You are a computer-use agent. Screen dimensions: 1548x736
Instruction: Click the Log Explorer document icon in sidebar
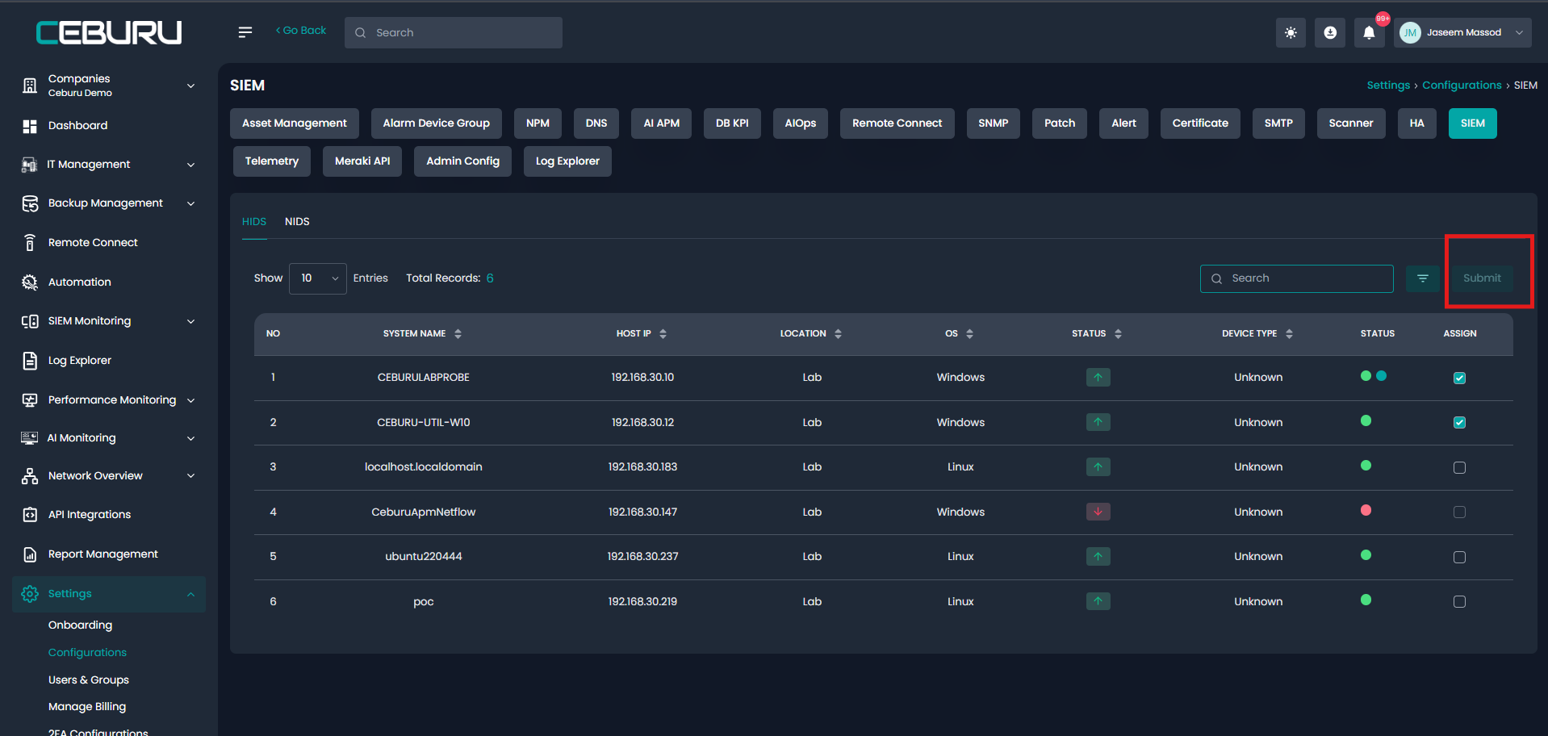coord(30,361)
